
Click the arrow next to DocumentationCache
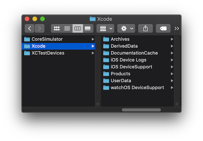click(x=172, y=53)
